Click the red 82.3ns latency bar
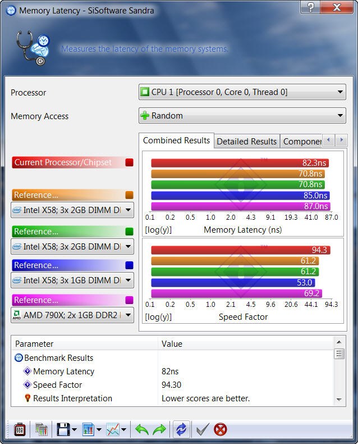Screen dimensions: 358x444 pos(240,163)
